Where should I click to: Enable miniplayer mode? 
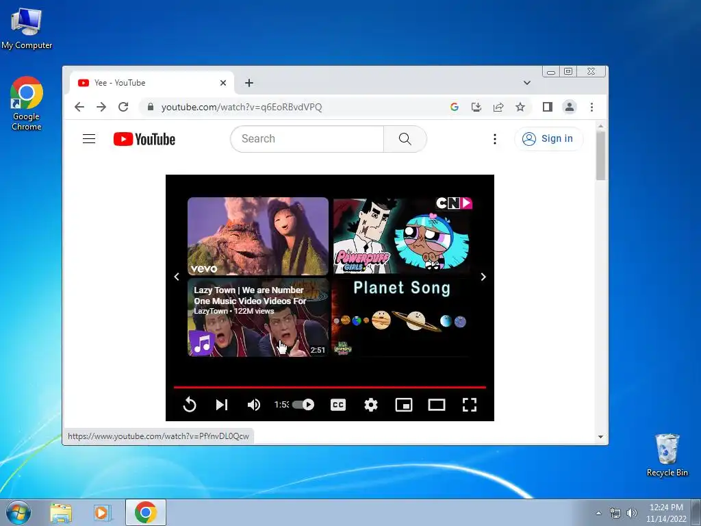coord(404,405)
